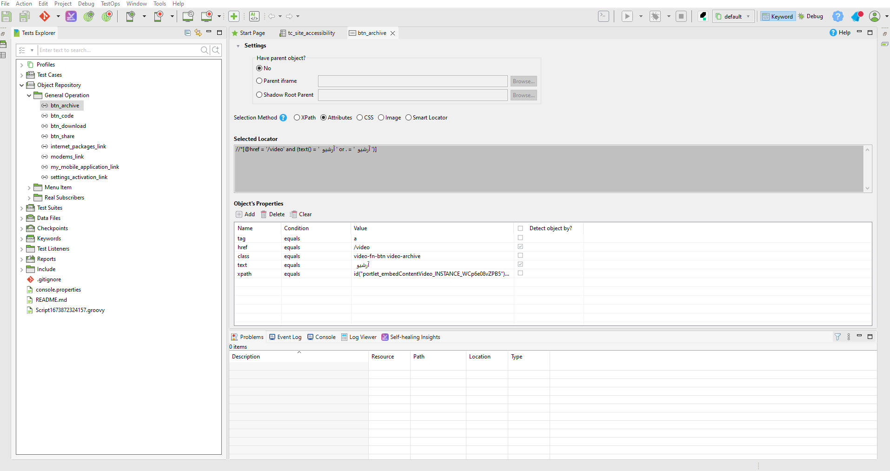Screen dimensions: 890x471
Task: Open the Self-healing toolbar icon
Action: coord(71,16)
